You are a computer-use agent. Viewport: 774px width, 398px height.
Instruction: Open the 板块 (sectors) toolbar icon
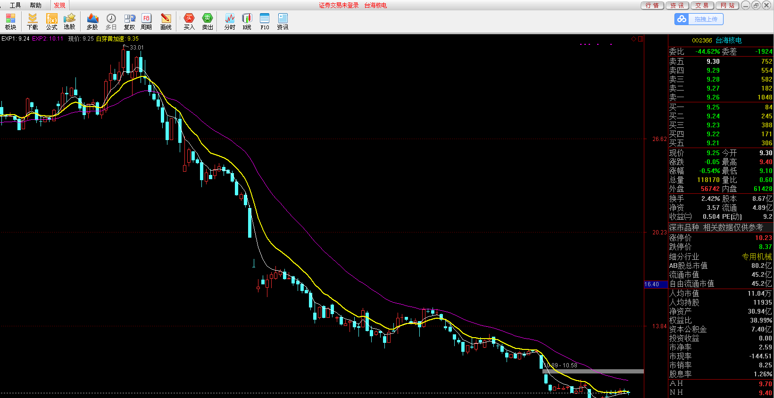point(10,21)
